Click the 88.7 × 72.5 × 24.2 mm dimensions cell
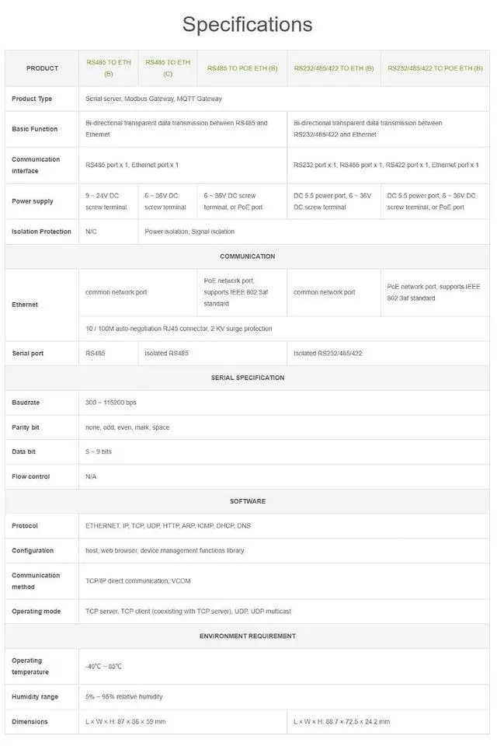 pyautogui.click(x=388, y=722)
